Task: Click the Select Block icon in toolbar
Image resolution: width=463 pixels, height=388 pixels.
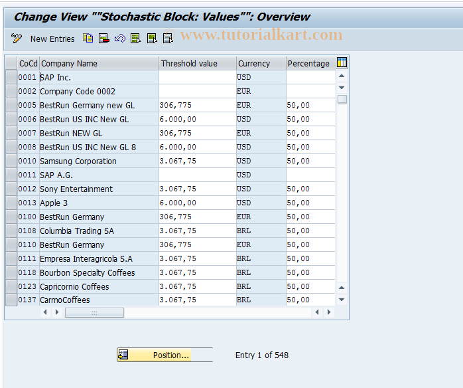Action: [x=152, y=39]
